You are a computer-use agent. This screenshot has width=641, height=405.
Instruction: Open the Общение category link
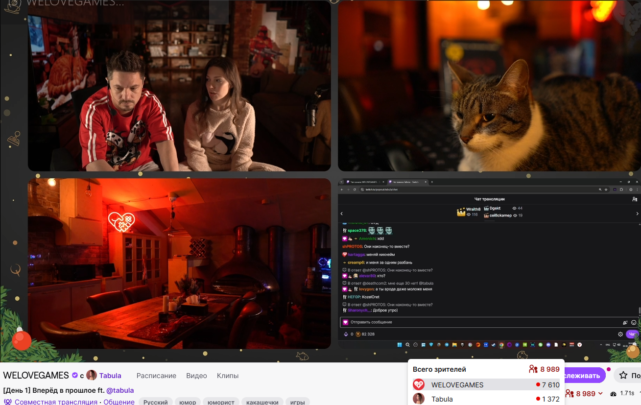pos(119,402)
